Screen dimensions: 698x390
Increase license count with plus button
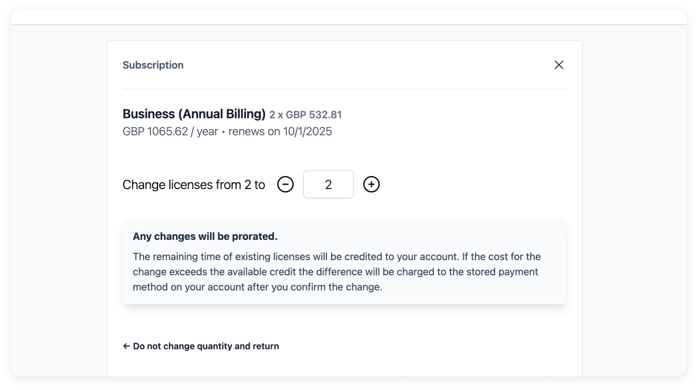tap(371, 185)
